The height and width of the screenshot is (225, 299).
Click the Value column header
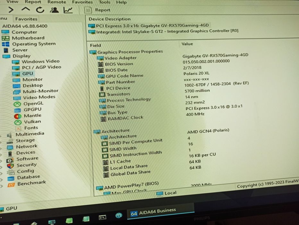(187, 44)
